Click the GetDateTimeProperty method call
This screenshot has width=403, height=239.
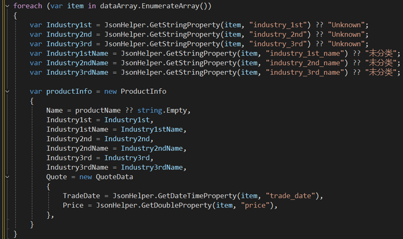[197, 196]
